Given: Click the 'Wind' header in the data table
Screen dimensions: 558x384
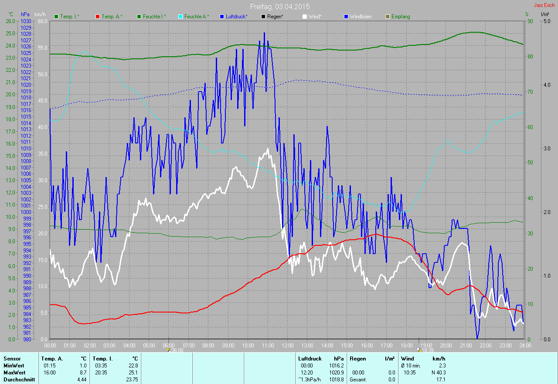Looking at the screenshot, I should 407,359.
